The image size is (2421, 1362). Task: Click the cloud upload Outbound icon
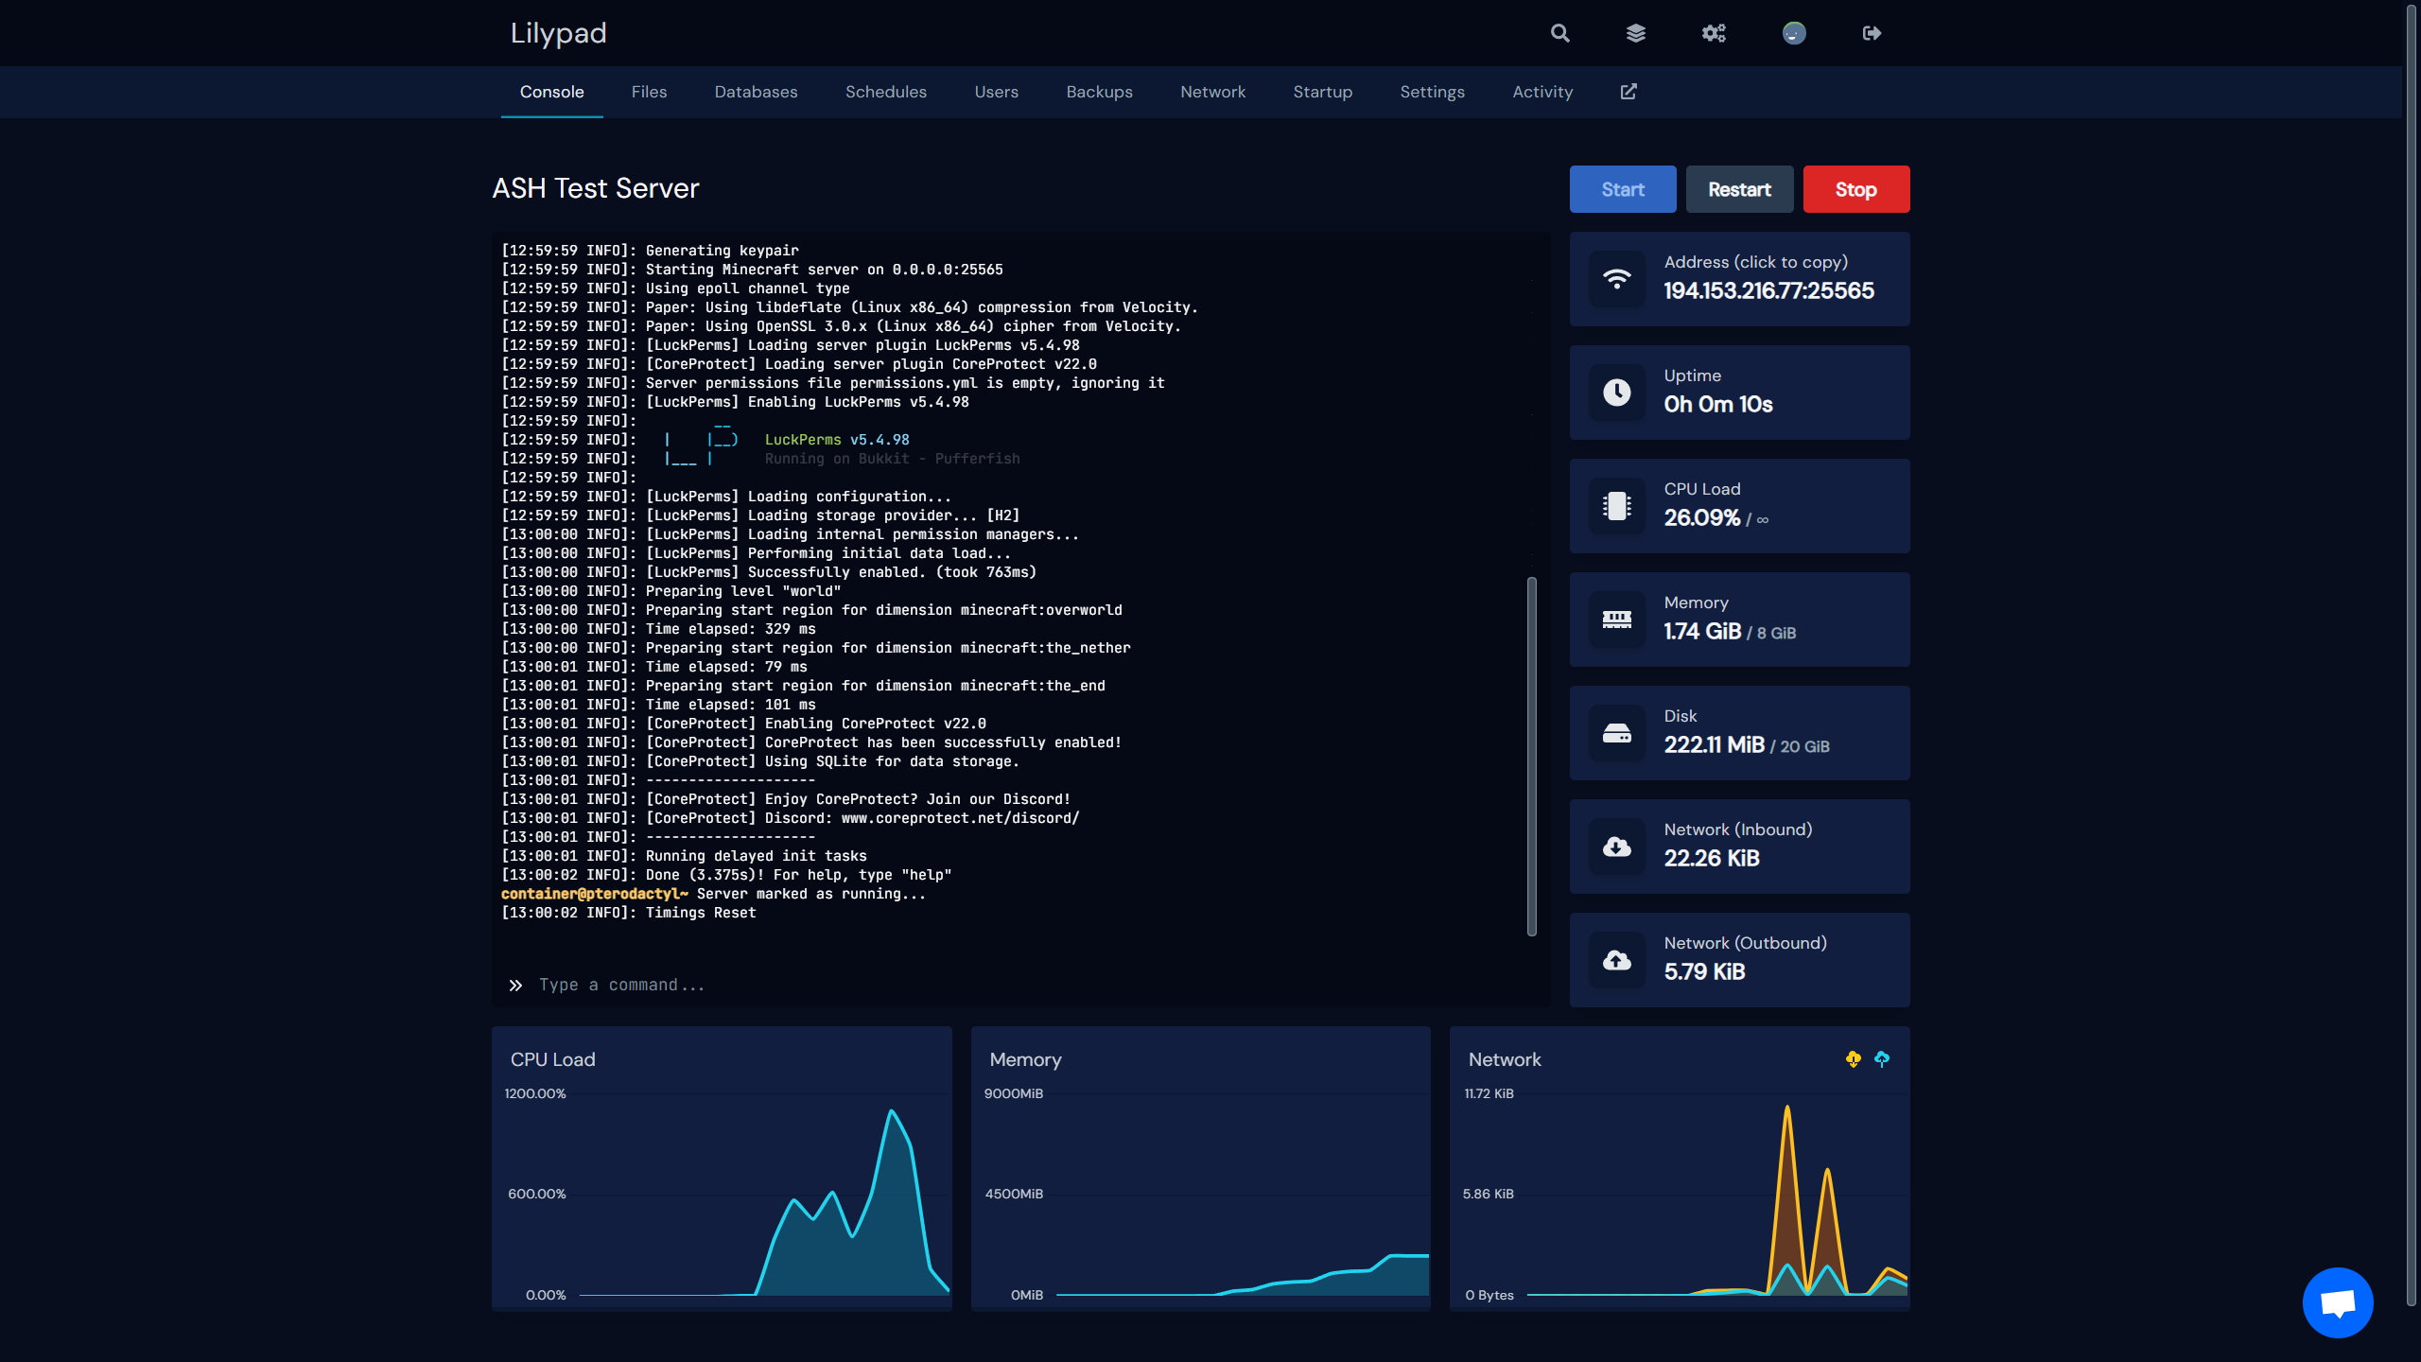pyautogui.click(x=1617, y=960)
